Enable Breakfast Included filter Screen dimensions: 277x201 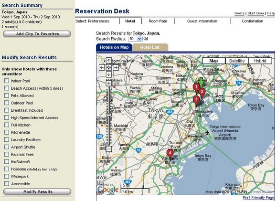7,110
